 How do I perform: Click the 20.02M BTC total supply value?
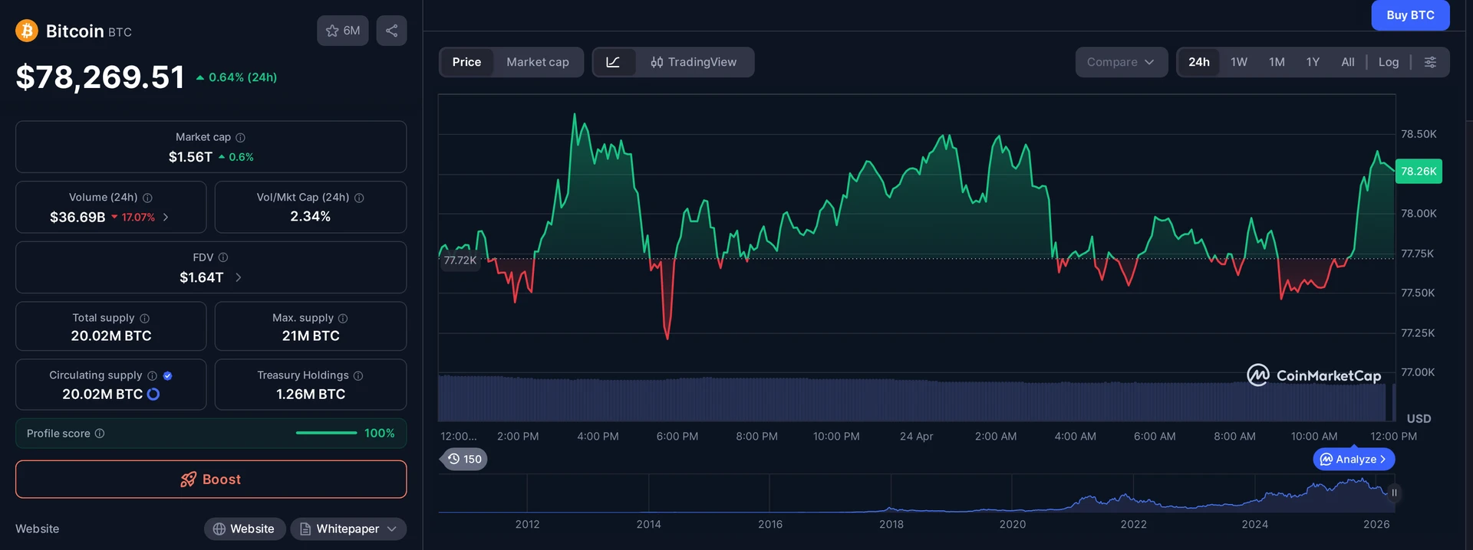click(x=111, y=336)
